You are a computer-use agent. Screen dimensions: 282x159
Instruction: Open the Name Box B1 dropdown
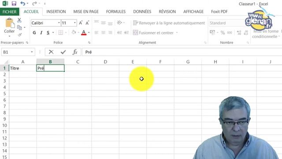[32, 52]
